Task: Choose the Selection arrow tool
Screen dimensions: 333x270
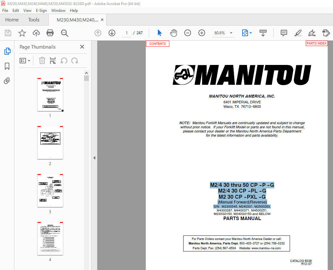Action: (x=159, y=33)
